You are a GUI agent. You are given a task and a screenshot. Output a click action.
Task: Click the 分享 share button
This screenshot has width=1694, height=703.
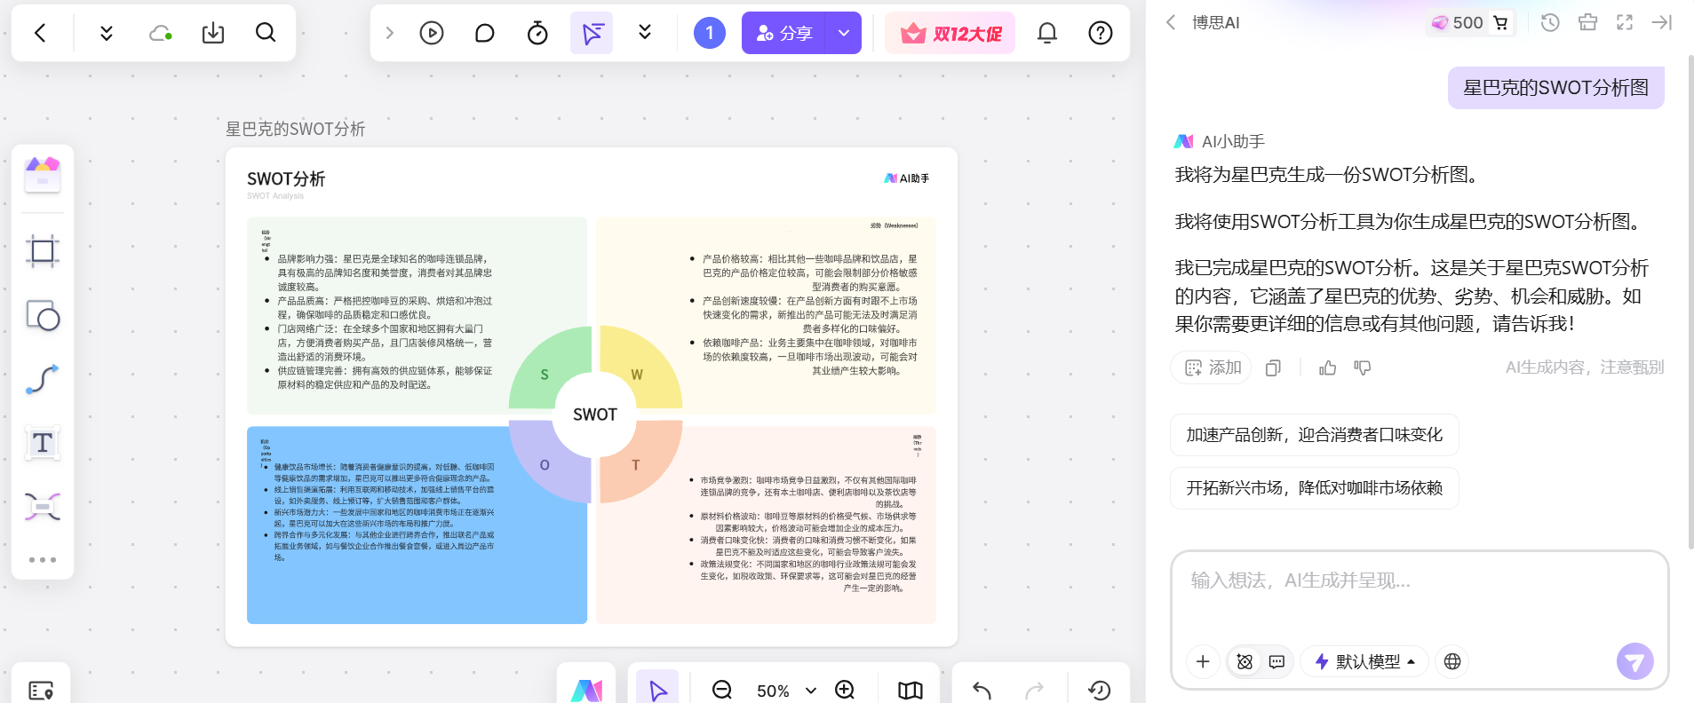point(783,33)
